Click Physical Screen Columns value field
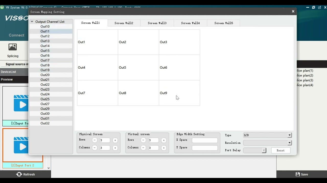The width and height of the screenshot is (327, 183). pyautogui.click(x=105, y=148)
